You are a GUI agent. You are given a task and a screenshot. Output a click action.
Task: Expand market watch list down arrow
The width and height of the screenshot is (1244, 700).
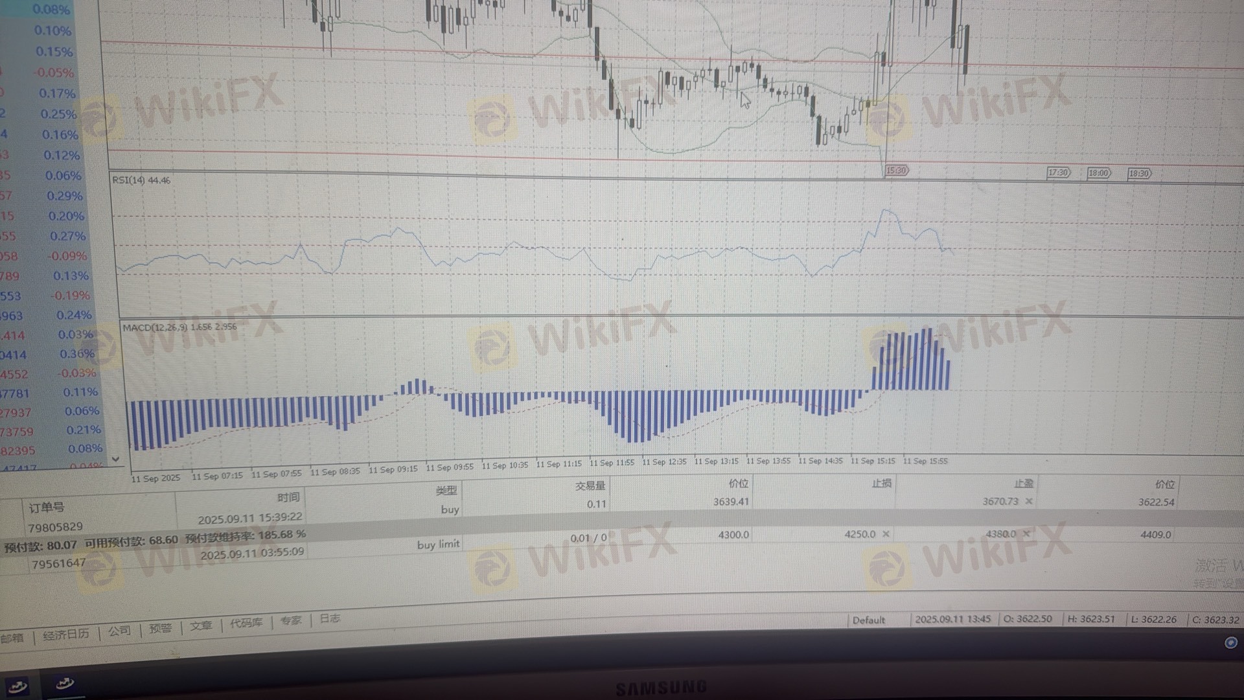(x=115, y=459)
